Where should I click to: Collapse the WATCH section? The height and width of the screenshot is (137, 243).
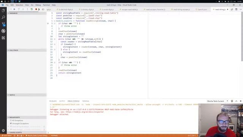pos(27,95)
